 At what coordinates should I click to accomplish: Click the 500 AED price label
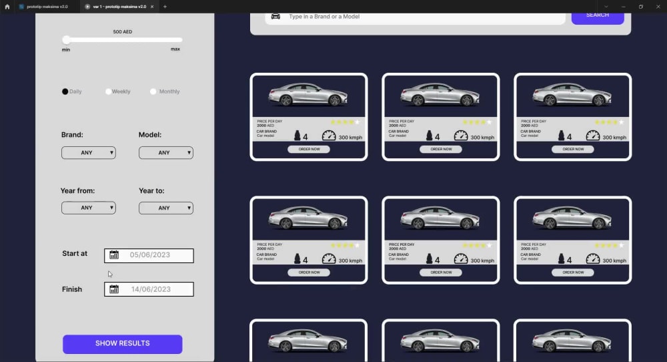pos(123,32)
